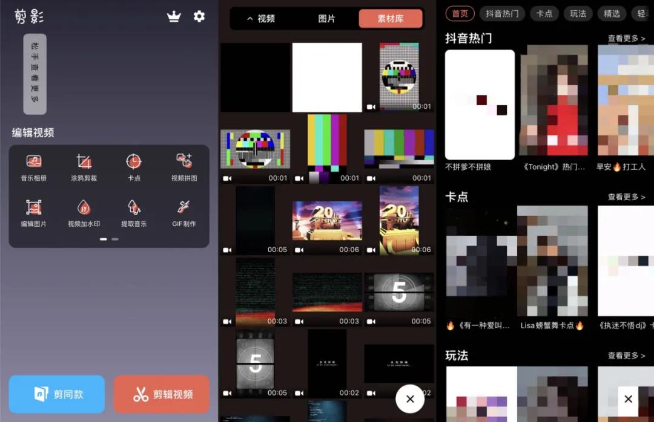Image resolution: width=654 pixels, height=422 pixels.
Task: Open the settings gear icon
Action: (x=199, y=17)
